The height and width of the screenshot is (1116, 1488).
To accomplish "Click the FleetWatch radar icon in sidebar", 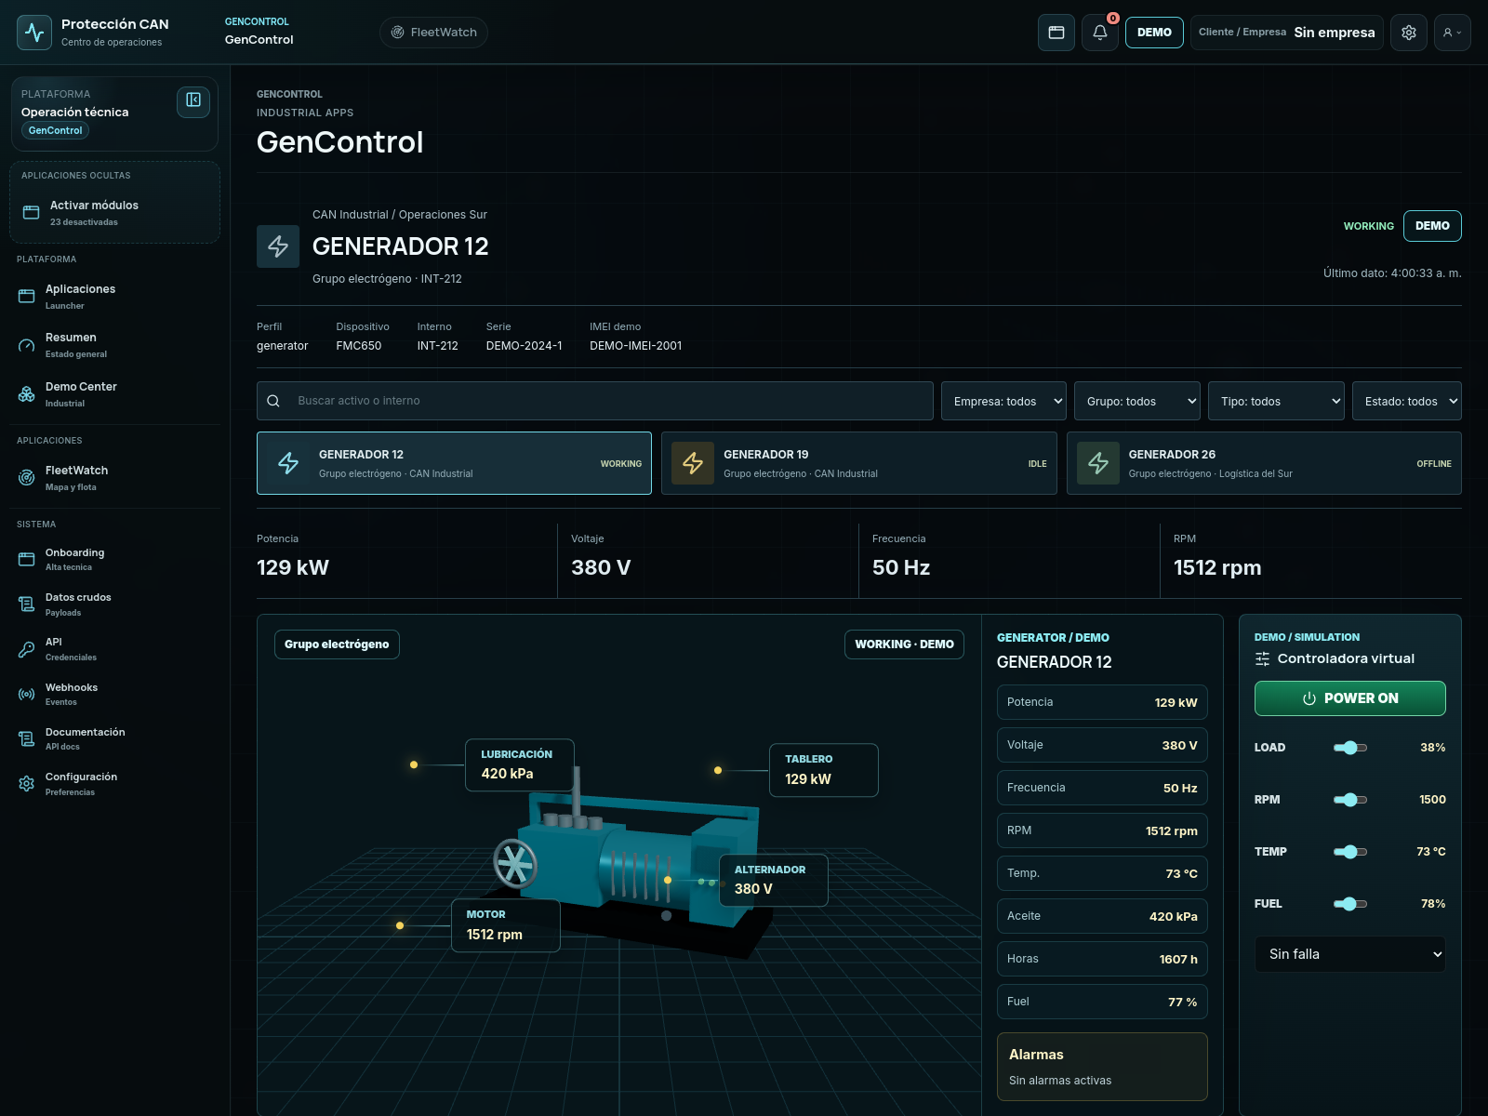I will (x=27, y=478).
